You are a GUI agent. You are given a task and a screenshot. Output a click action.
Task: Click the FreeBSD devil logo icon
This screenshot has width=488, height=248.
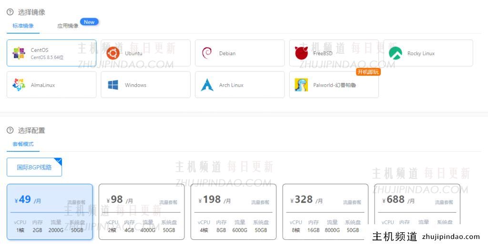pos(301,53)
